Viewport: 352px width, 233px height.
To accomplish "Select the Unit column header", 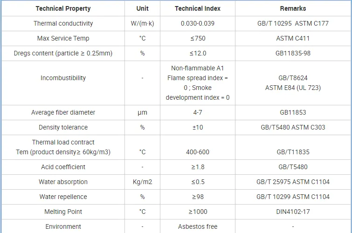I will click(142, 8).
